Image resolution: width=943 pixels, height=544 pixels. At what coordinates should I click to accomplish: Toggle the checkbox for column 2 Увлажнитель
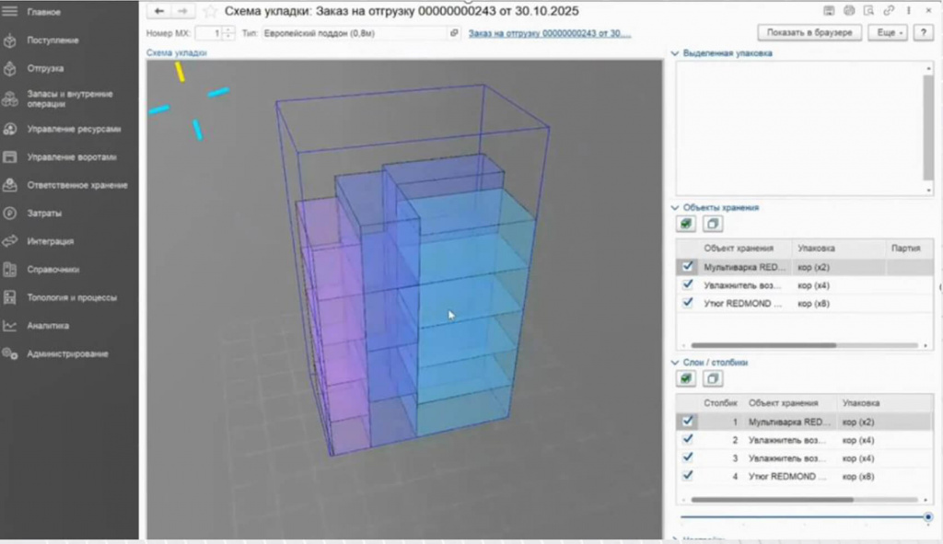(x=687, y=439)
